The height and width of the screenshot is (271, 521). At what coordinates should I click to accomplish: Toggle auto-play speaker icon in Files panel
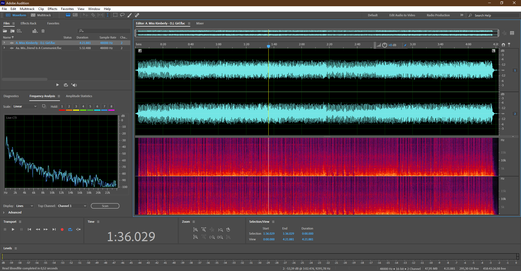[74, 85]
